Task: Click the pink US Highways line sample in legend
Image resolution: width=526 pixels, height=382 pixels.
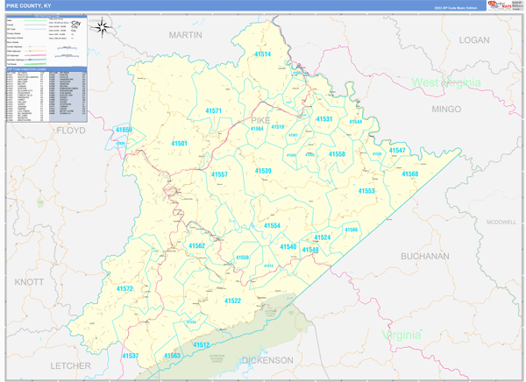Action: (35, 55)
